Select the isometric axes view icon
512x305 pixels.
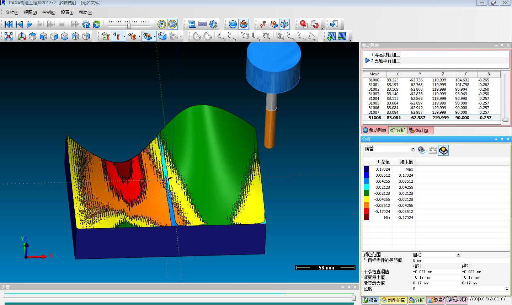[x=22, y=36]
